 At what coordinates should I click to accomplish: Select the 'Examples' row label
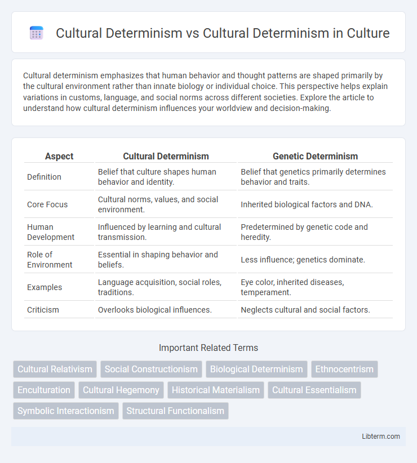tap(45, 287)
